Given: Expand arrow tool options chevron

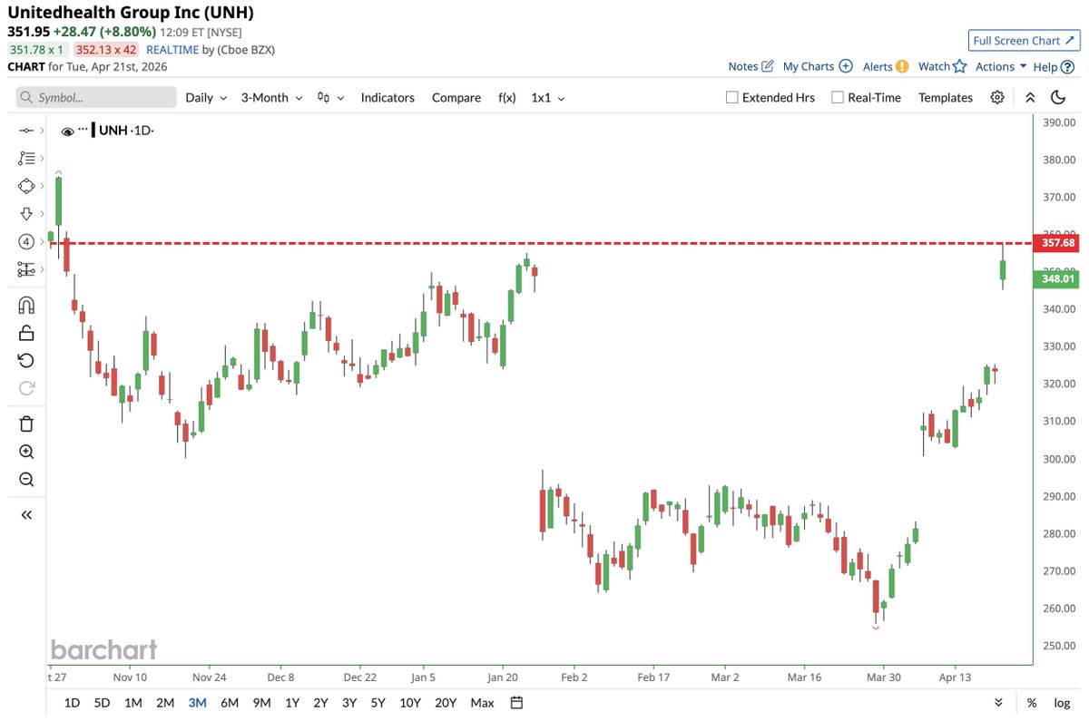Looking at the screenshot, I should coord(42,214).
